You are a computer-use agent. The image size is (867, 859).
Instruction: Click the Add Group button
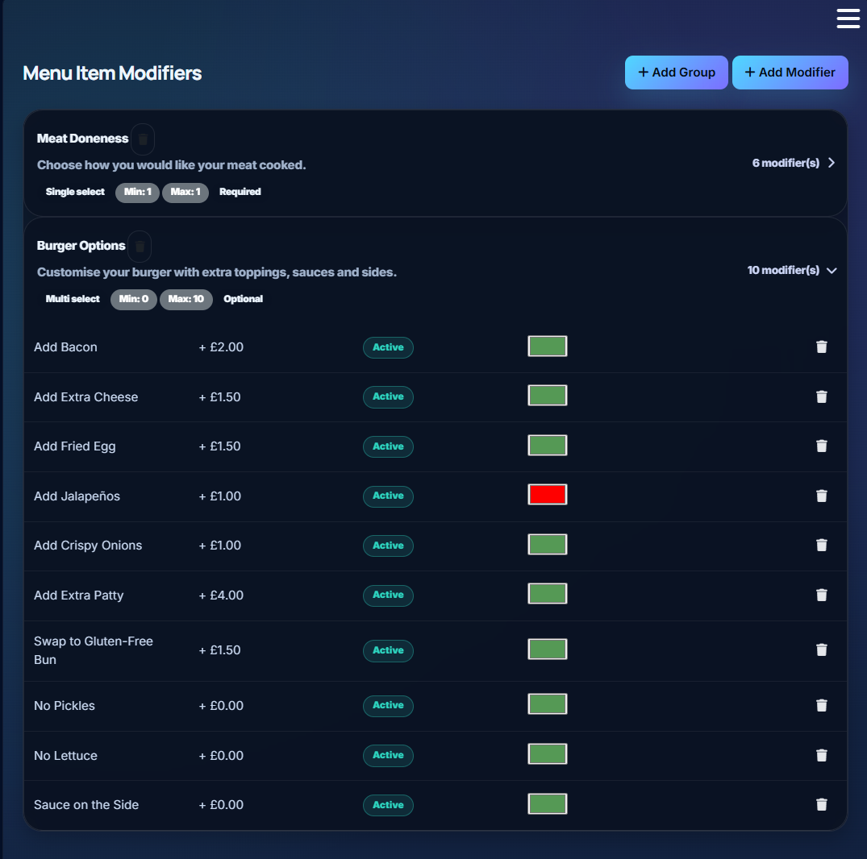tap(676, 73)
